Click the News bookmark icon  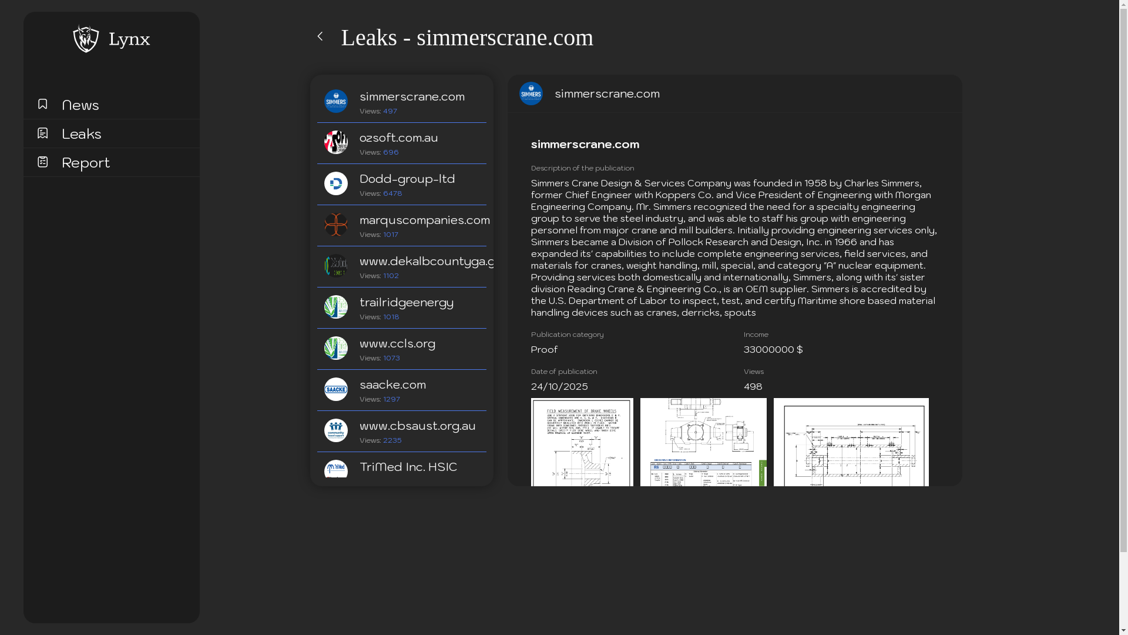point(42,104)
